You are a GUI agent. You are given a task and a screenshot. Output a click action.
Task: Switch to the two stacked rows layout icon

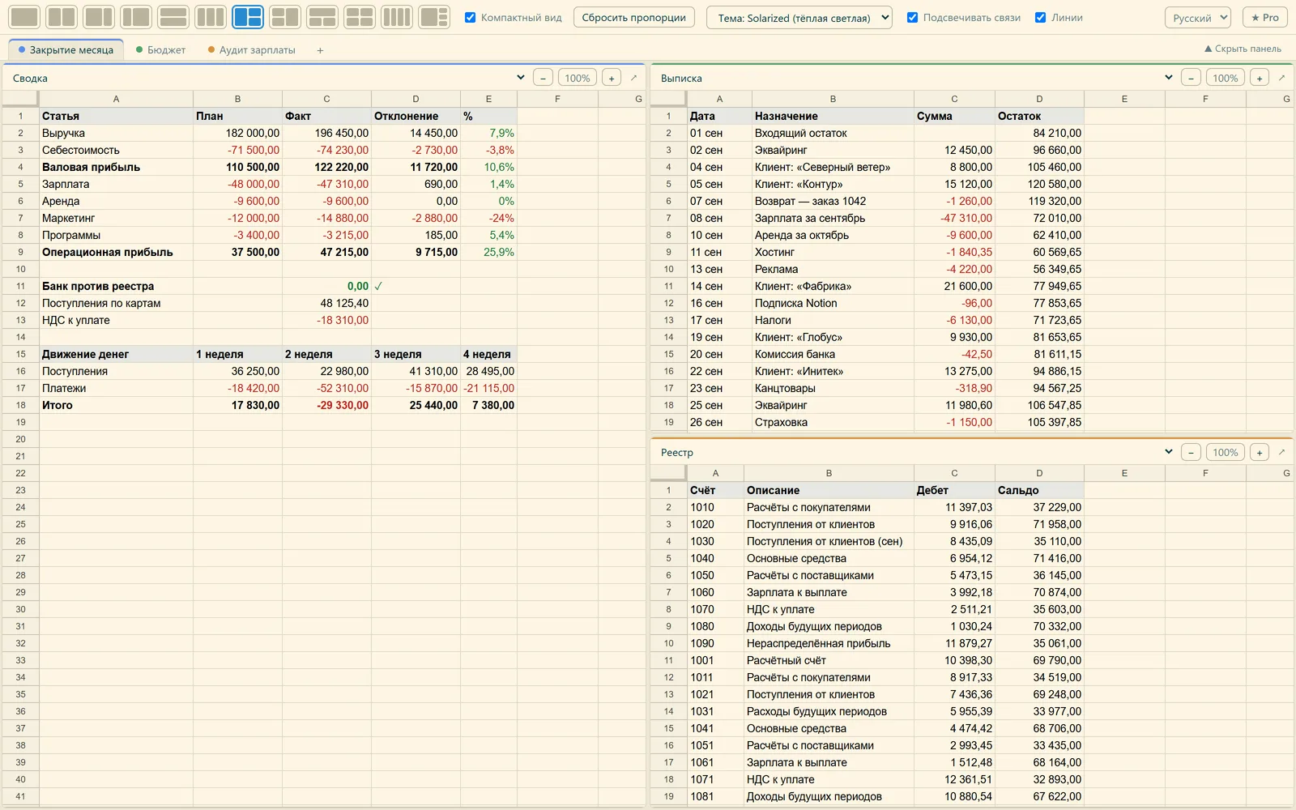(173, 17)
